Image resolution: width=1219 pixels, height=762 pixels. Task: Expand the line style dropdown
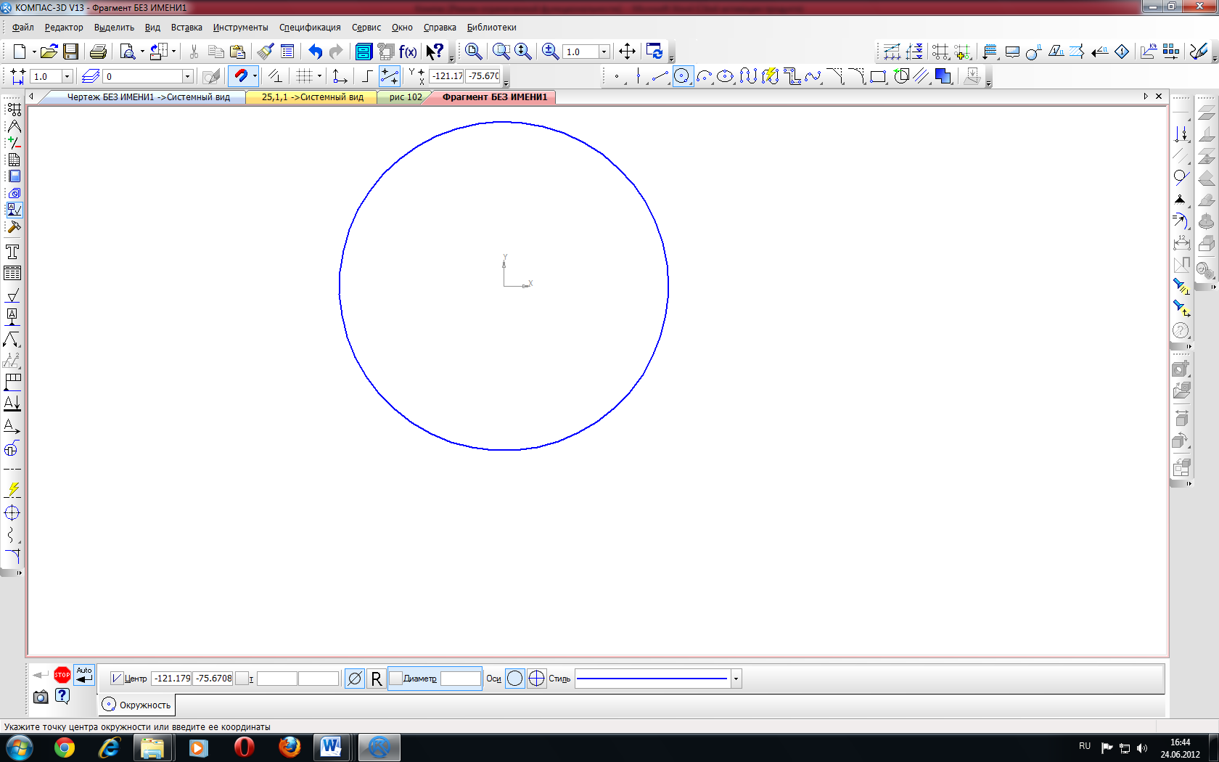click(736, 679)
